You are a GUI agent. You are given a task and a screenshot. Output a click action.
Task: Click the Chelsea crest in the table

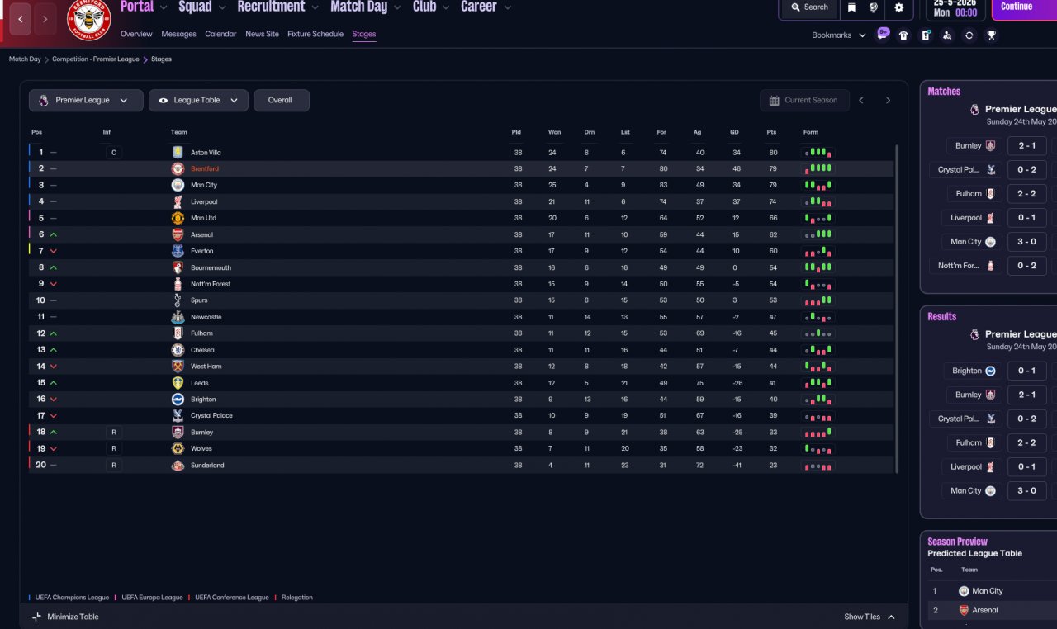tap(178, 350)
